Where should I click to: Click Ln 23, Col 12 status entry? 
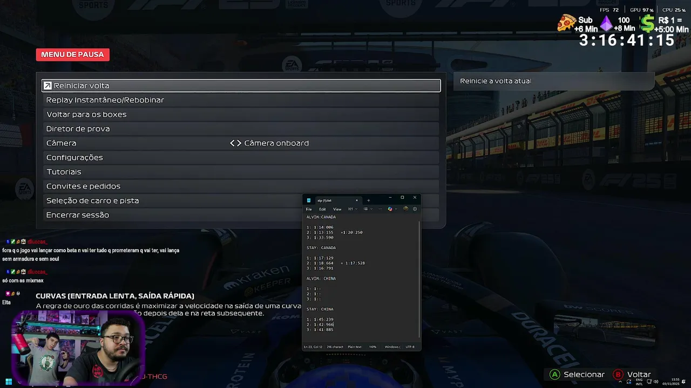coord(313,347)
